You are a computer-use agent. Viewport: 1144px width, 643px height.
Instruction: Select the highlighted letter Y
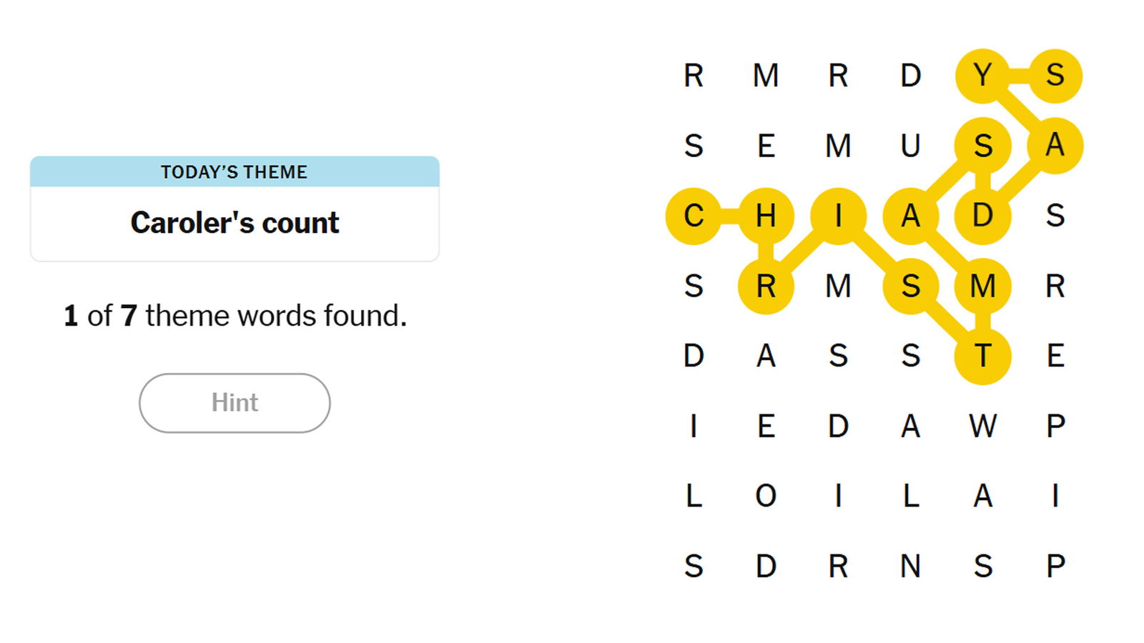983,76
